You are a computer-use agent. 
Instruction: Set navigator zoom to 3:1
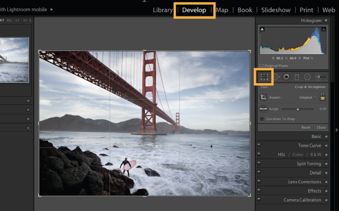tap(25, 21)
